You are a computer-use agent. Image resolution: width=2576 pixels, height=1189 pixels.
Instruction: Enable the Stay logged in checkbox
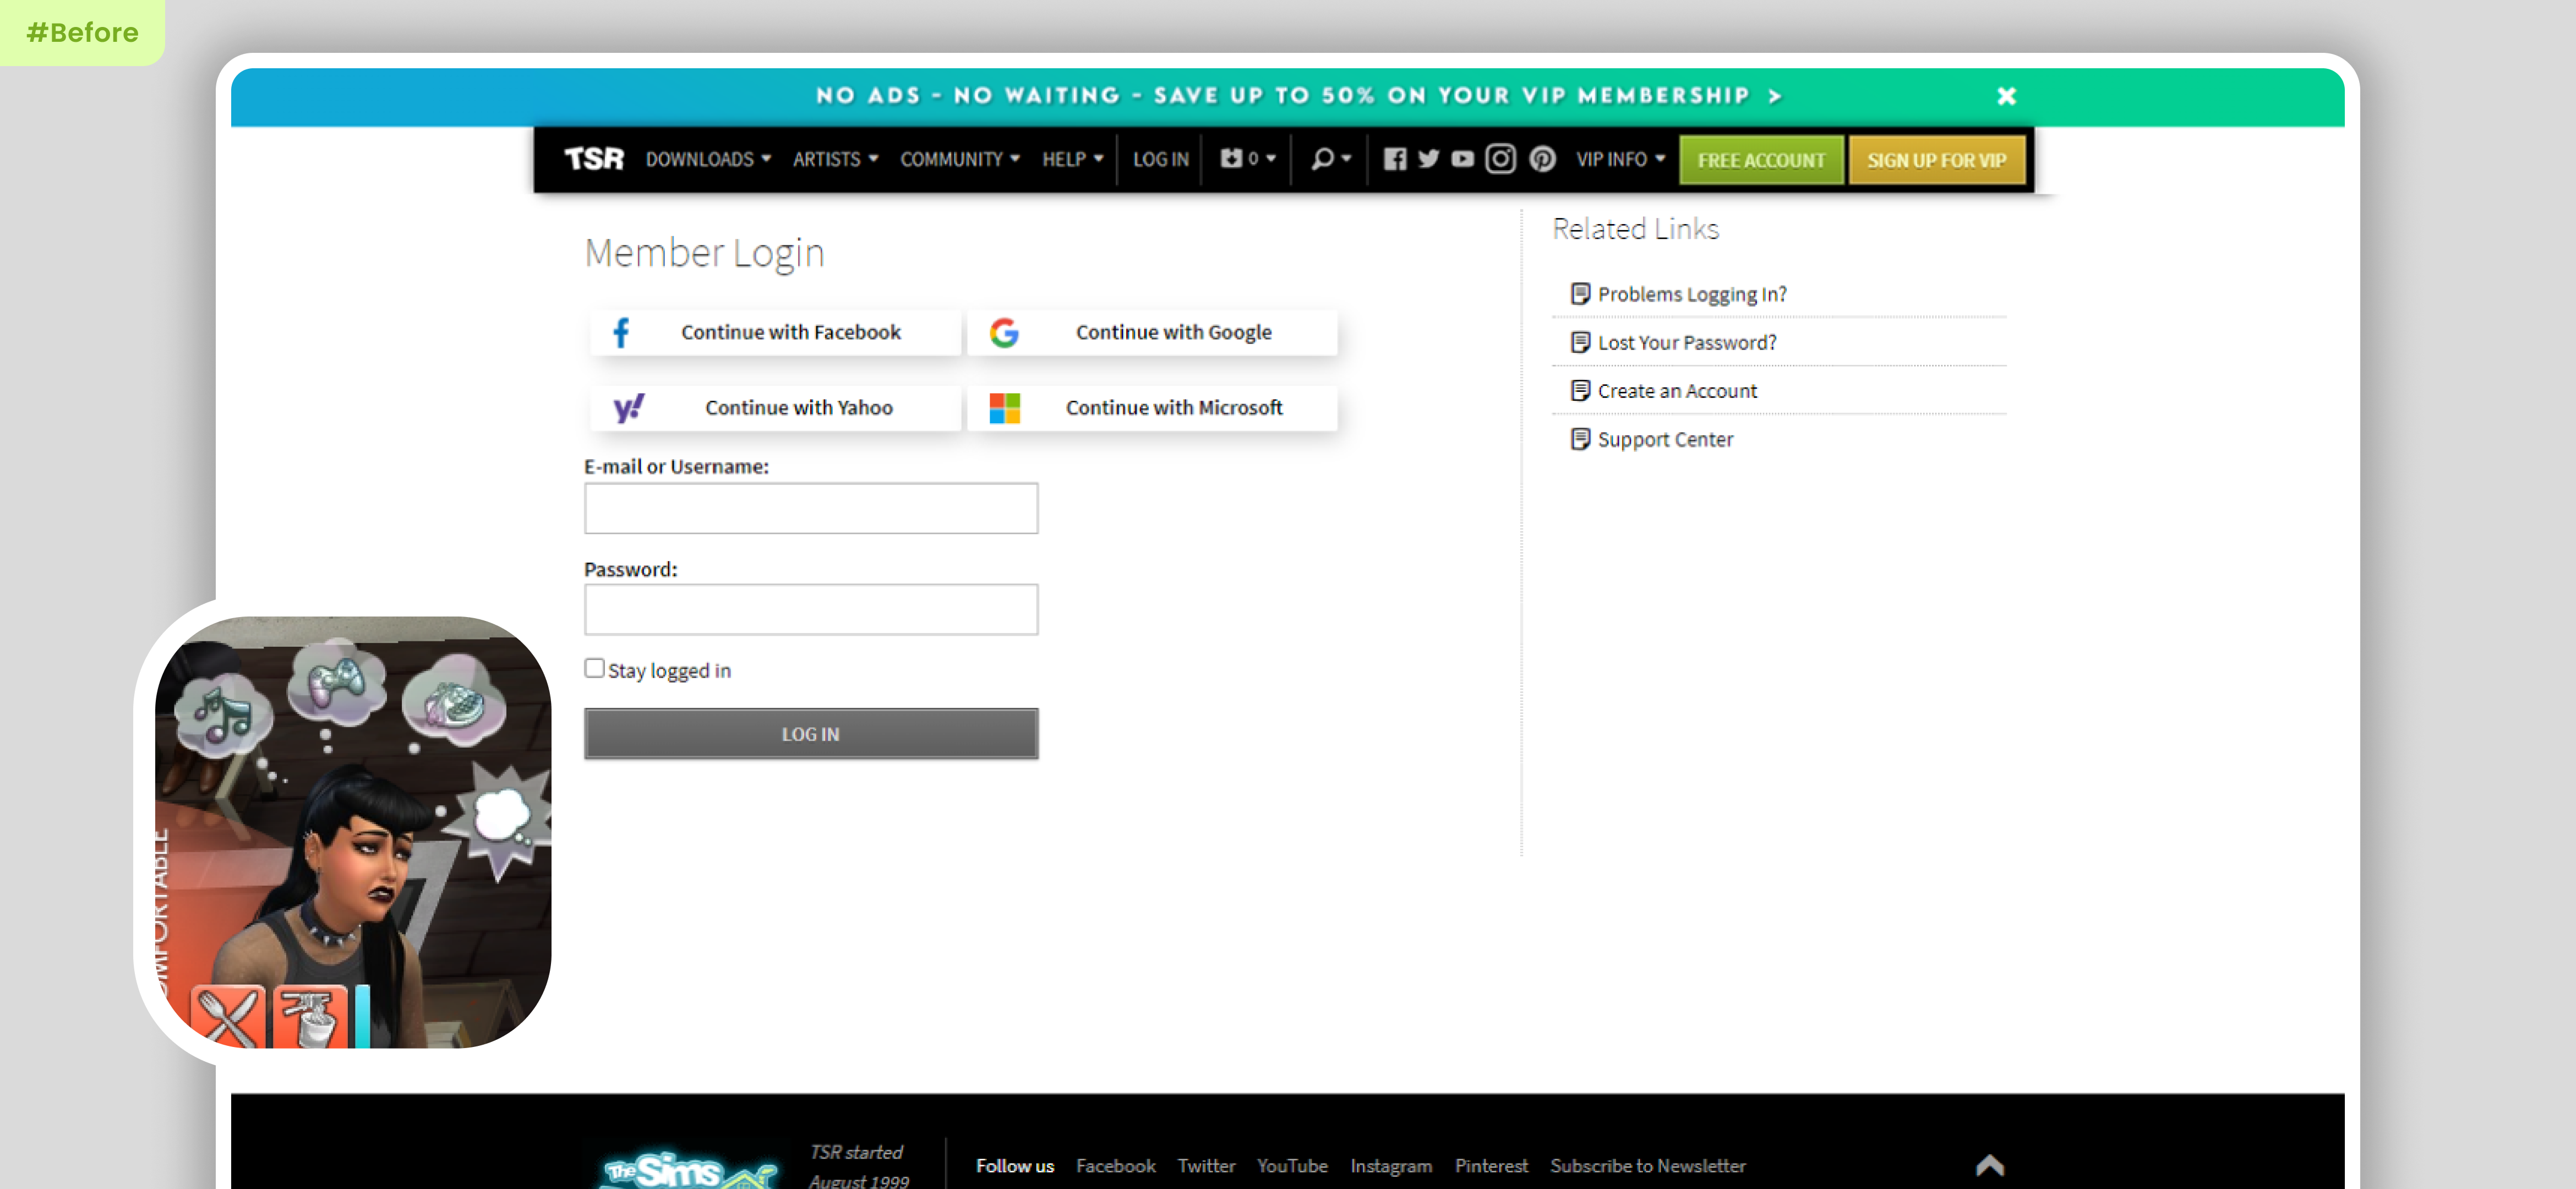(x=595, y=668)
